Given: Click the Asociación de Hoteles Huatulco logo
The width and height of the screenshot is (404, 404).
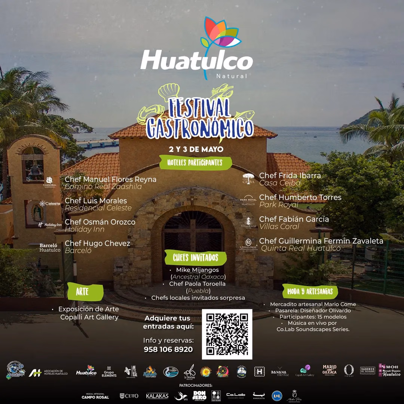Looking at the screenshot, I should pos(48,372).
